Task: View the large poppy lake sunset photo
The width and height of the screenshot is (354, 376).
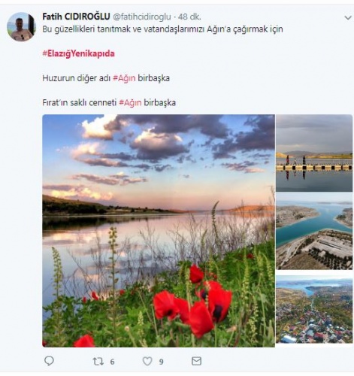Action: [x=159, y=231]
